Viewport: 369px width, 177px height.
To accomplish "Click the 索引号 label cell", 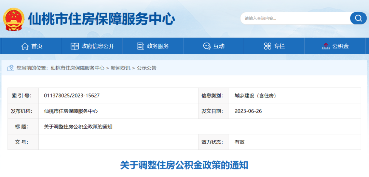I will [23, 95].
